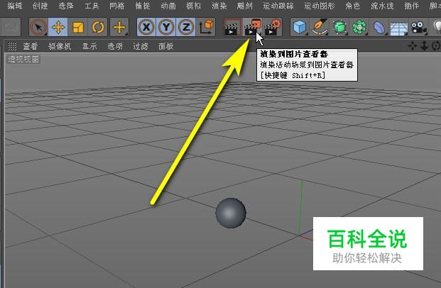Activate the Scale tool
Image resolution: width=441 pixels, height=288 pixels.
pyautogui.click(x=77, y=27)
